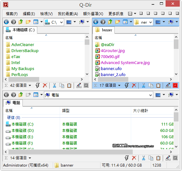Expand the 42 個項目 status dropdown arrow
182x171 pixels.
coord(30,85)
